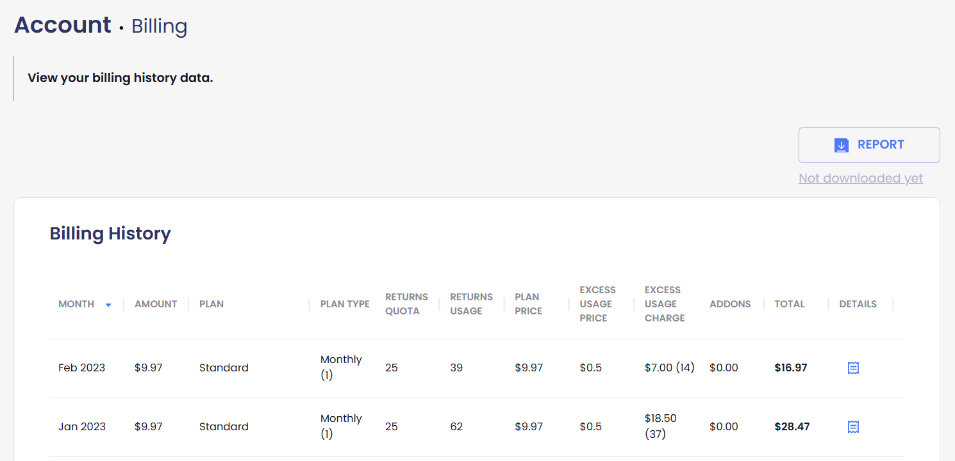
Task: Toggle the Month column sort arrow
Action: click(108, 305)
